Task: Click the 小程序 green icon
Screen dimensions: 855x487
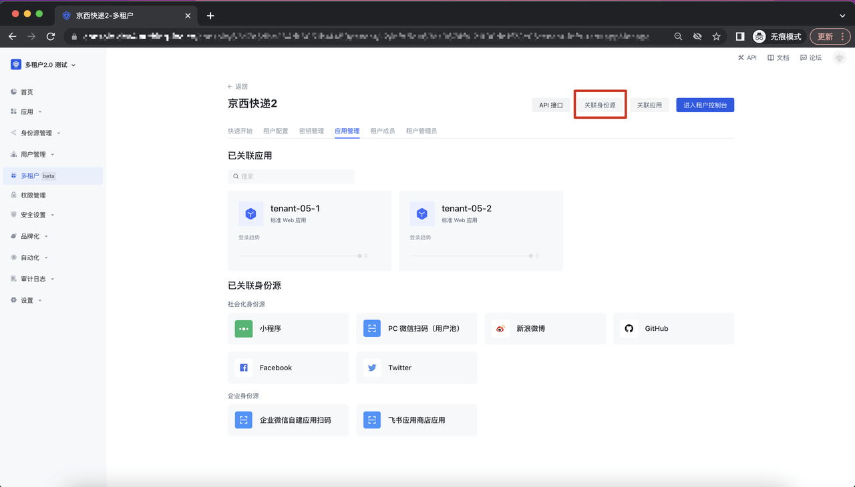Action: (x=244, y=328)
